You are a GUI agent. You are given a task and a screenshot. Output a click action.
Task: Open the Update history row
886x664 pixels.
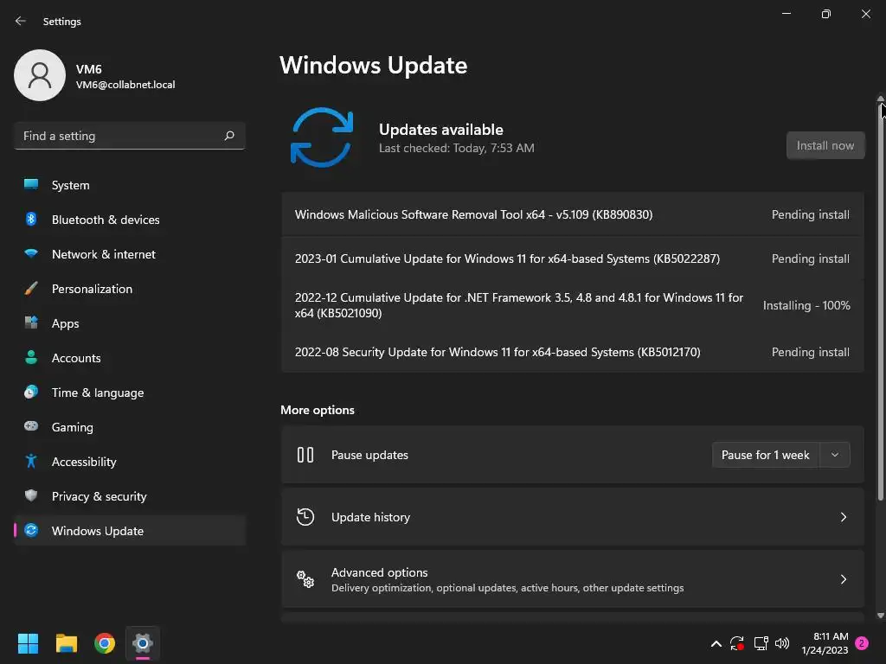[573, 517]
